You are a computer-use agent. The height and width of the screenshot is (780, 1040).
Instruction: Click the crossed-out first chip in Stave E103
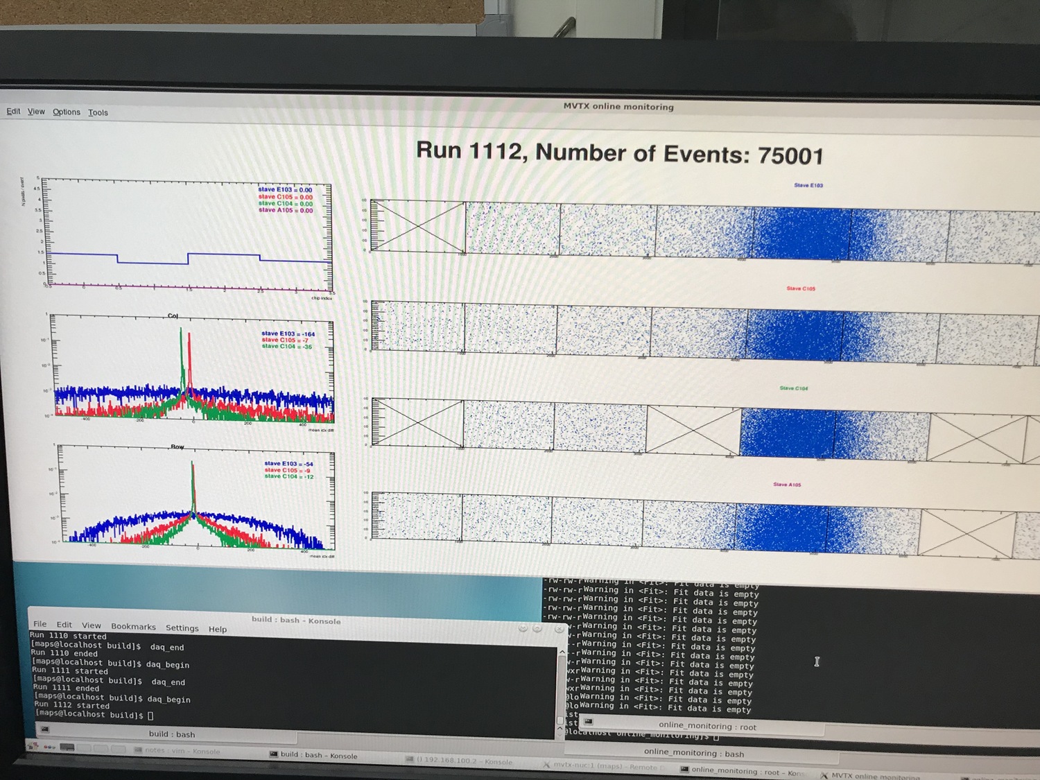coord(418,226)
